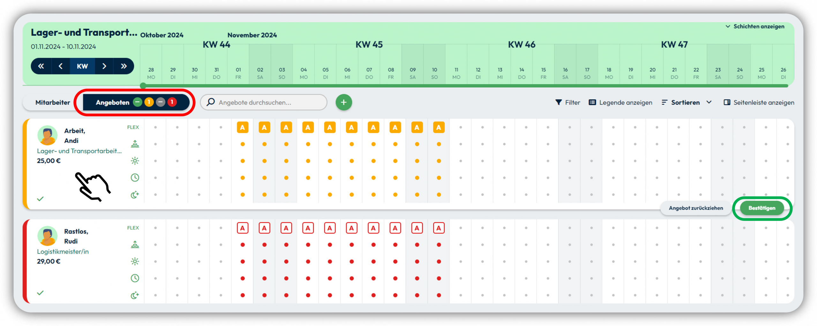This screenshot has width=817, height=326.
Task: Click Andi Arbeit's profile avatar
Action: [48, 135]
